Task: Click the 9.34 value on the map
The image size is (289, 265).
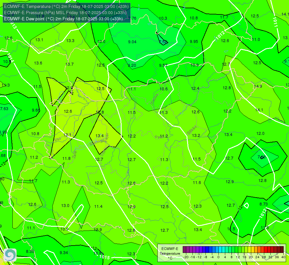Action: pyautogui.click(x=64, y=253)
